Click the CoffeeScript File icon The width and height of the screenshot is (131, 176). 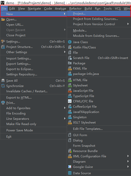[x=70, y=106]
